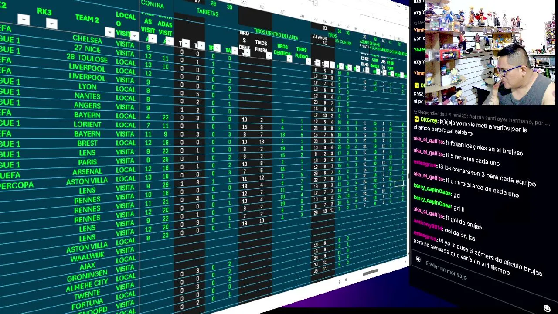
Task: Click the 'TEAM 2' column header text
Action: click(87, 18)
